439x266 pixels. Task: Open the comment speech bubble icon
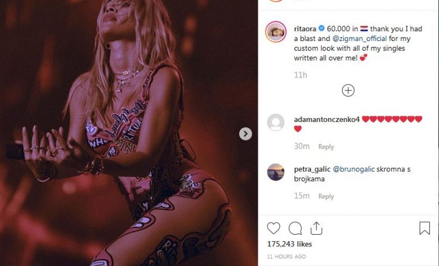(x=295, y=228)
